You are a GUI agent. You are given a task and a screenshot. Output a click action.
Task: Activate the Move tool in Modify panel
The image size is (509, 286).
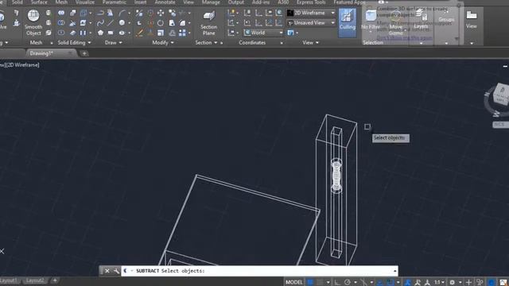pos(161,13)
